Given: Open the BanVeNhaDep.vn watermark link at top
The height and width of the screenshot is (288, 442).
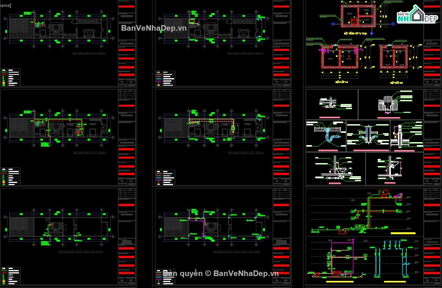Looking at the screenshot, I should click(153, 28).
